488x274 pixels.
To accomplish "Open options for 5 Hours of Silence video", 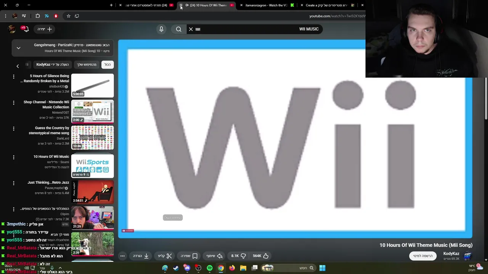I will pyautogui.click(x=14, y=77).
